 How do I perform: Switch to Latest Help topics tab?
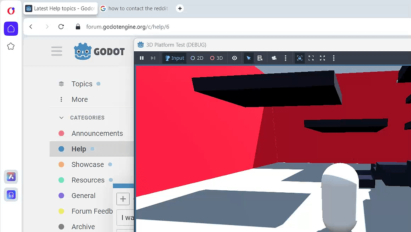[x=61, y=8]
